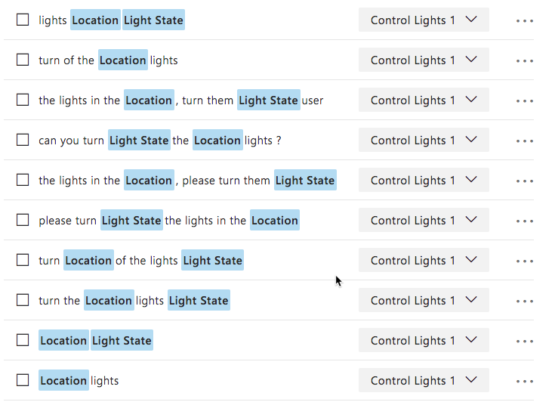555x402 pixels.
Task: Open three-dot menu for 'can you turn Light State' row
Action: 524,141
